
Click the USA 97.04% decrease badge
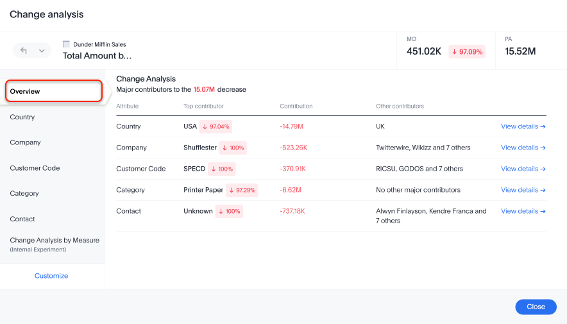tap(216, 126)
